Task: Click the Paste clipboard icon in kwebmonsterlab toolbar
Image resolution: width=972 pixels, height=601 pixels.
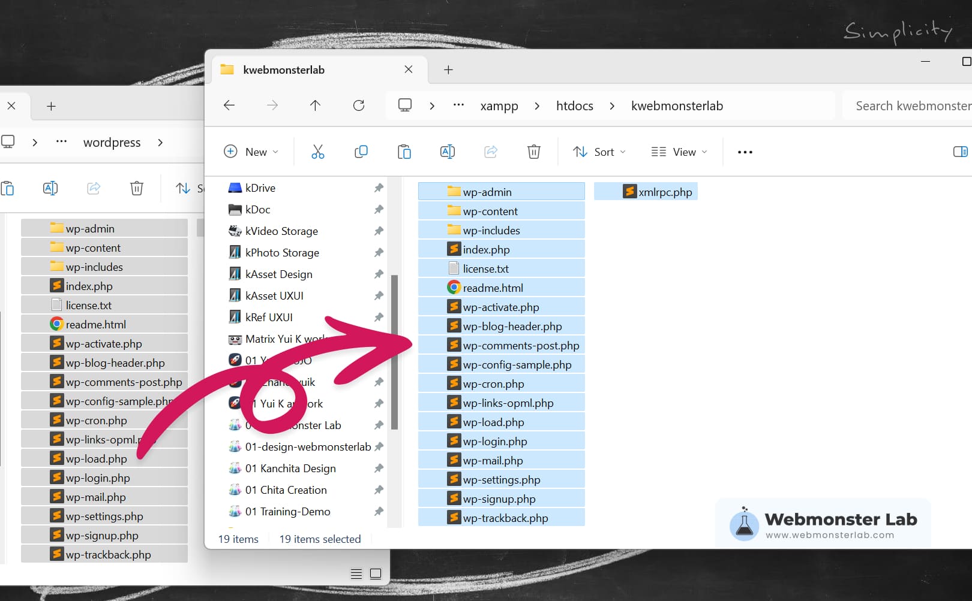Action: click(404, 152)
